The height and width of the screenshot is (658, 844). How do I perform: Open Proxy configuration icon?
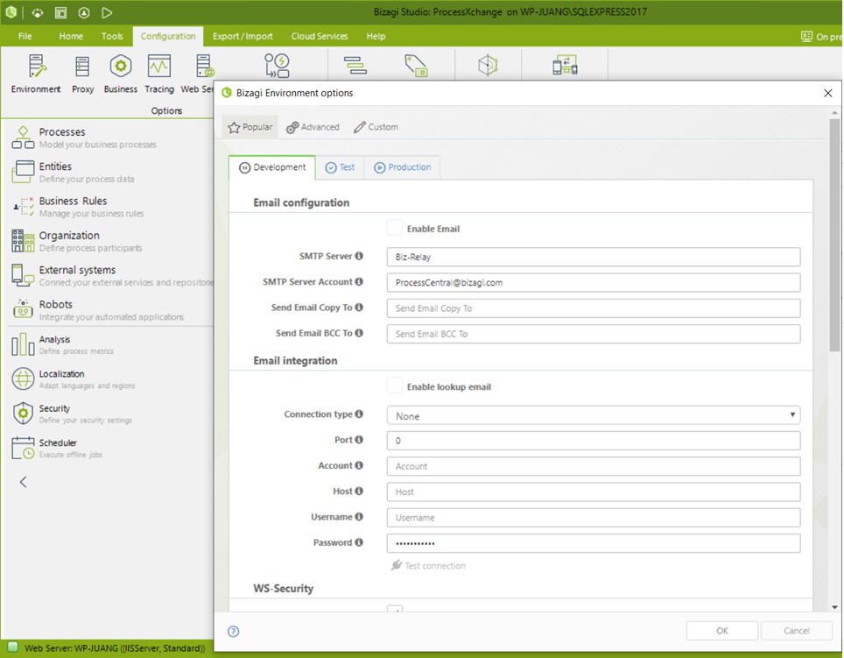coord(82,74)
